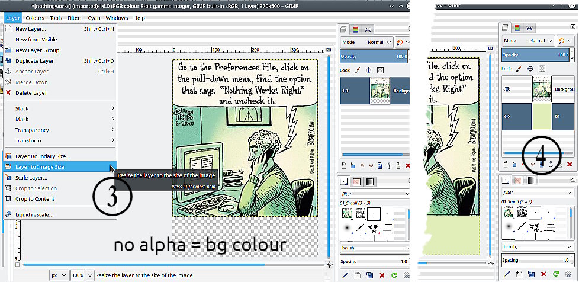
Task: Click green Refresh brushes icon in left Brushes dock
Action: 394,275
